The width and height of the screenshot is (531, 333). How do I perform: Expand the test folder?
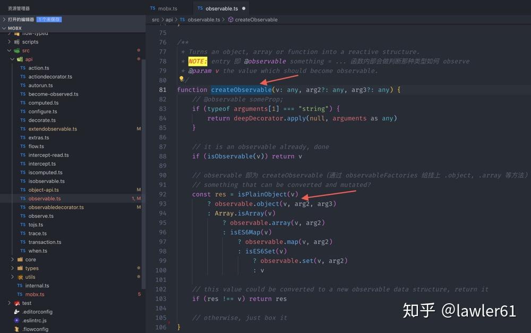coord(9,303)
